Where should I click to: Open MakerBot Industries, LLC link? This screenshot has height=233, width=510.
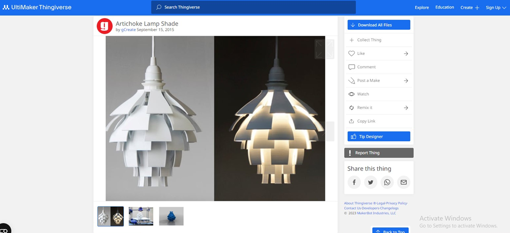click(376, 213)
